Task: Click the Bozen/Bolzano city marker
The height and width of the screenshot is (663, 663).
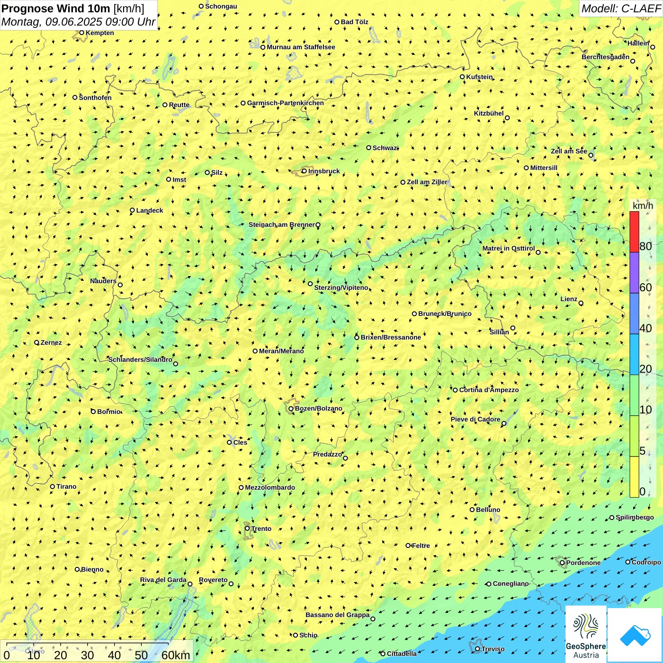Action: click(x=291, y=409)
